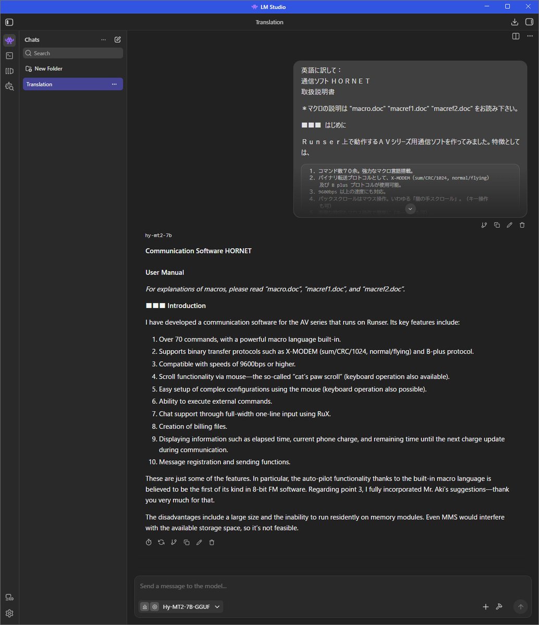Click the LM Studio title bar text
Viewport: 539px width, 625px height.
273,7
